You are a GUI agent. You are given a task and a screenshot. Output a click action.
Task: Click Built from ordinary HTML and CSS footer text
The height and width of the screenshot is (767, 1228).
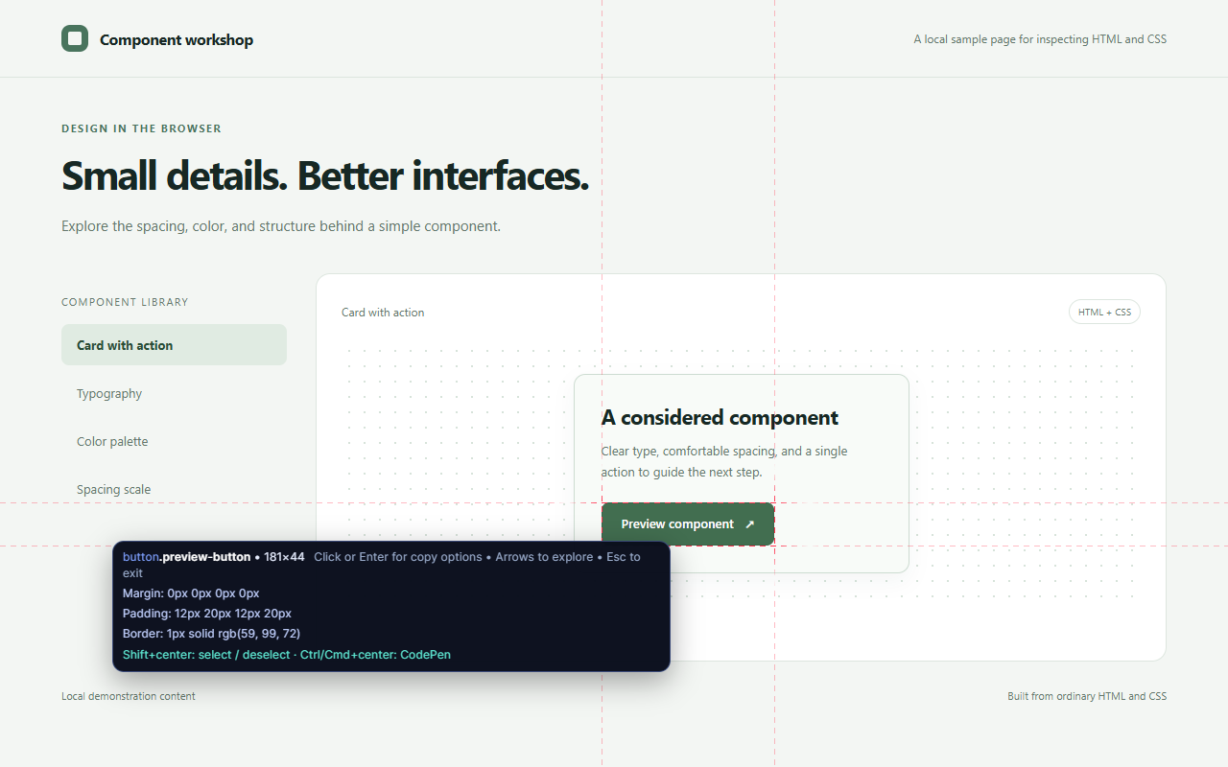tap(1087, 696)
